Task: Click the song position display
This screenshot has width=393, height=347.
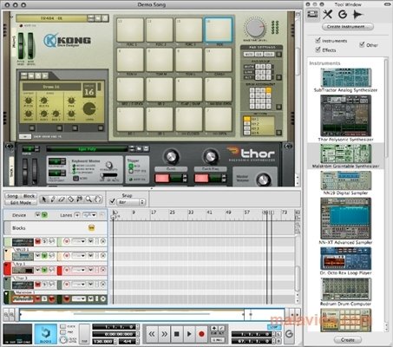Action: 114,327
